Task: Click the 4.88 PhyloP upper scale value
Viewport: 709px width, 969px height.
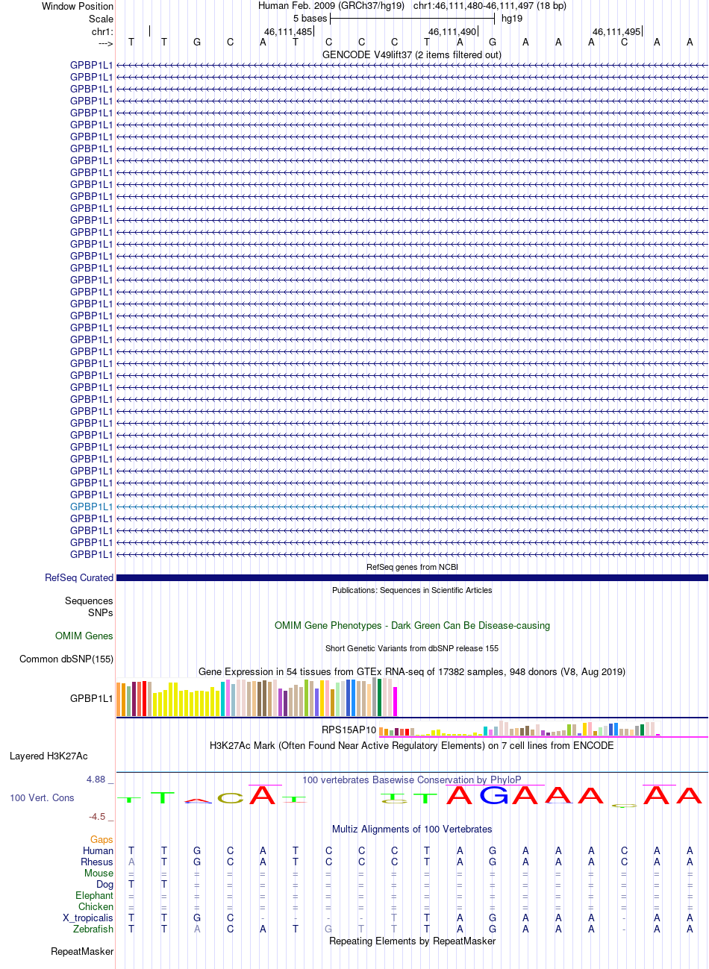Action: coord(100,780)
